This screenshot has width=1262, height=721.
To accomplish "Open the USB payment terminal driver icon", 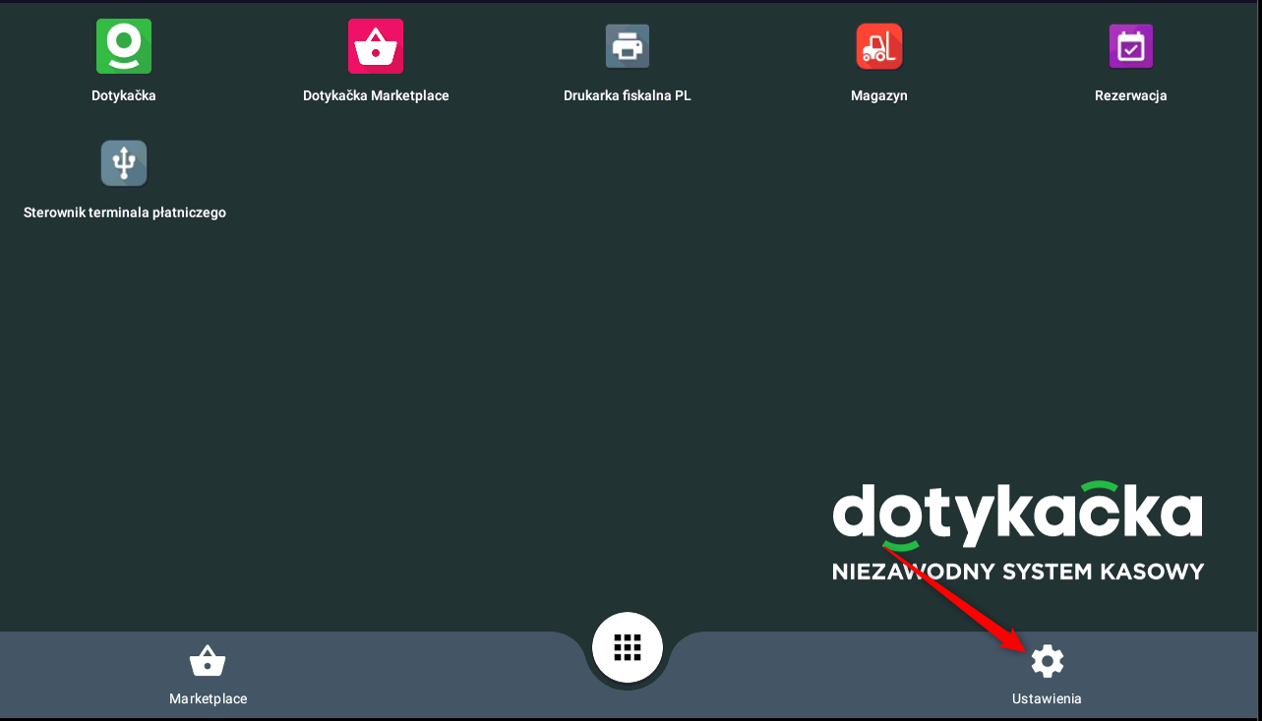I will click(124, 163).
